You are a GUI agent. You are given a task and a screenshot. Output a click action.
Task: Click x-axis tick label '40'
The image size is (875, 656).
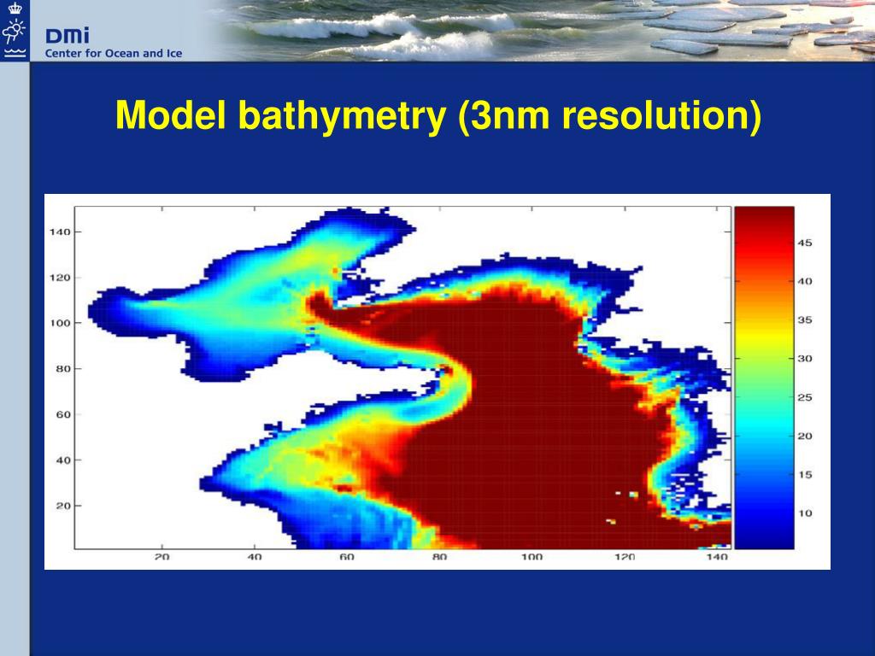coord(254,557)
